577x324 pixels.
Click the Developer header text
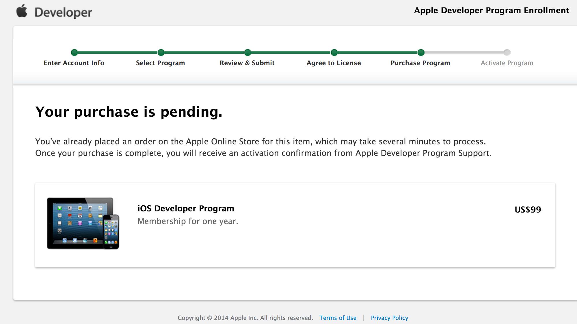(63, 12)
